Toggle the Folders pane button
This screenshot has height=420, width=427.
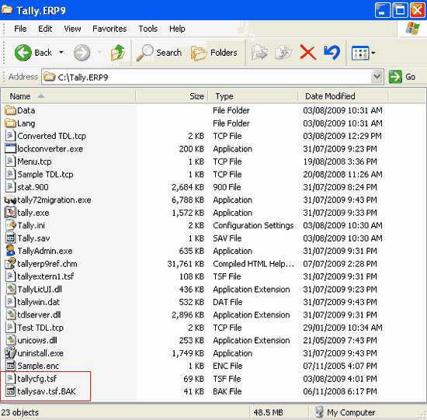click(x=214, y=53)
